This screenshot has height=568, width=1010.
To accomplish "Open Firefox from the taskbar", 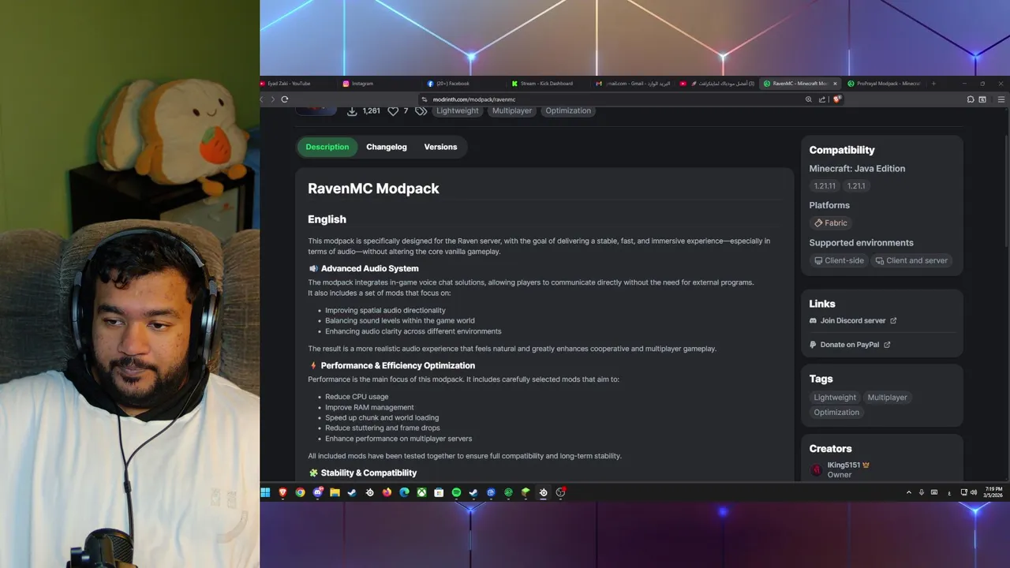I will (387, 492).
